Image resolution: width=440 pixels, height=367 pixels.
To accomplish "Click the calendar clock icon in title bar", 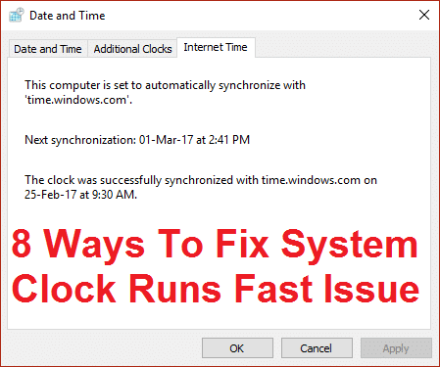I will coord(17,15).
